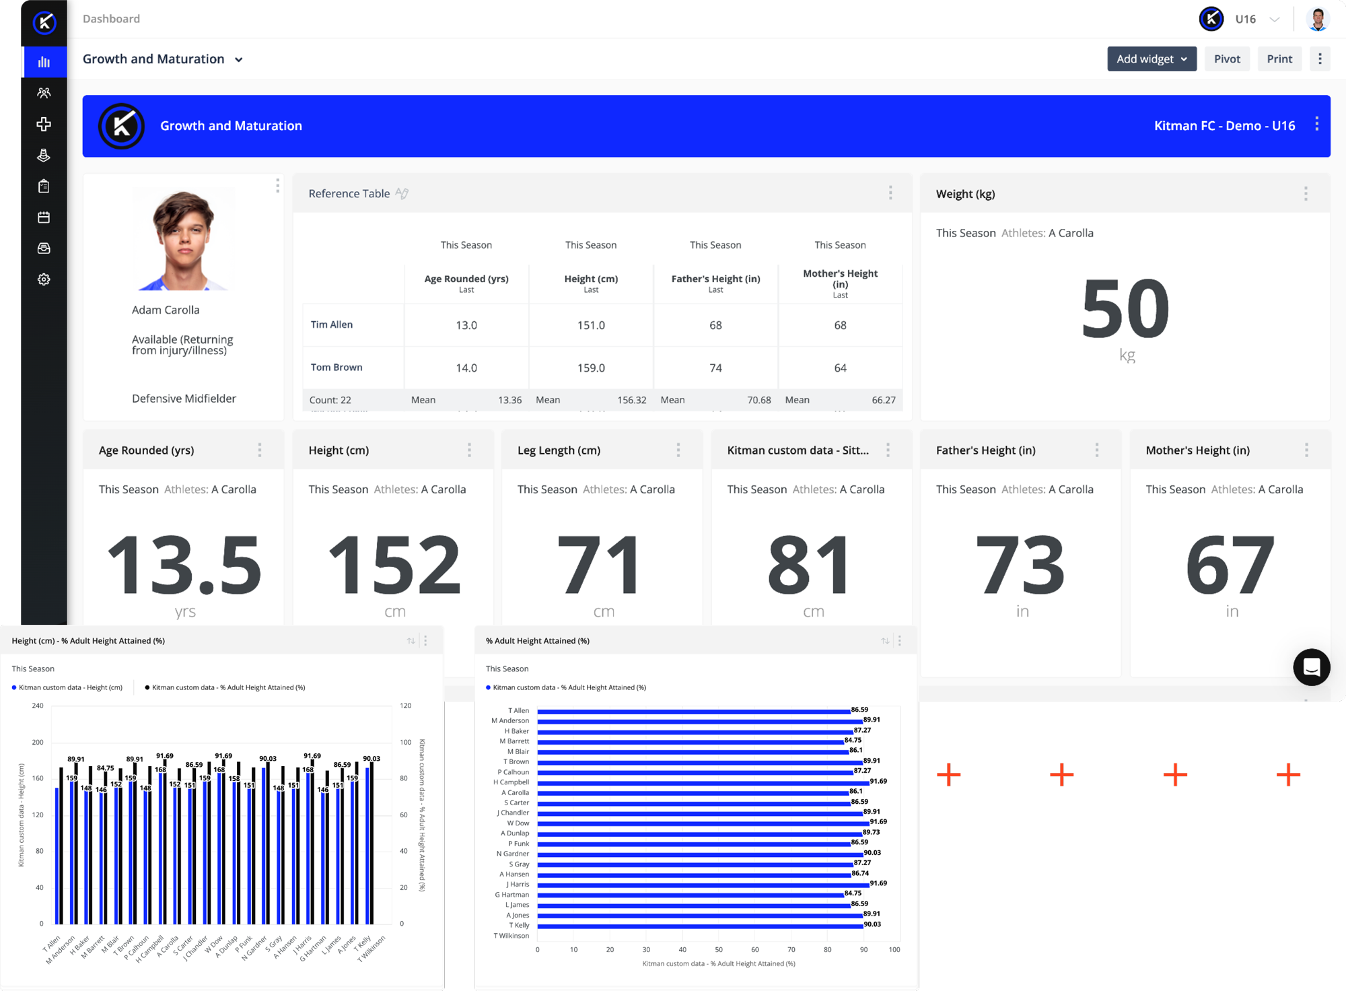Click the Pivot button
The height and width of the screenshot is (991, 1346).
(1227, 59)
